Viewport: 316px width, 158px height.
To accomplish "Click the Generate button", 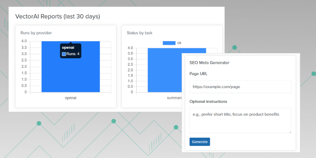I will (x=200, y=142).
